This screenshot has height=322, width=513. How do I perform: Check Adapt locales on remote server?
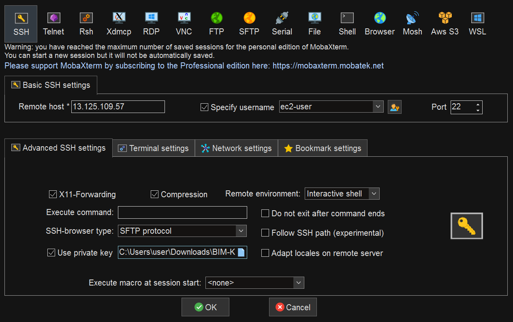click(x=265, y=253)
